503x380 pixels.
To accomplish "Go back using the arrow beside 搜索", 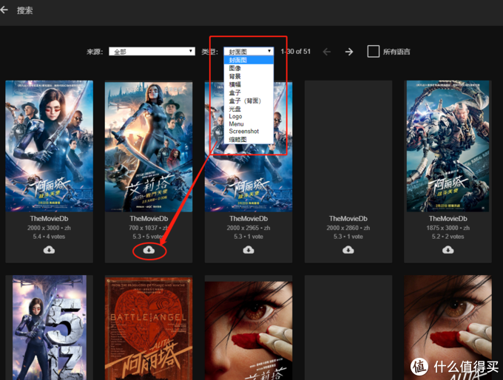I will click(4, 10).
